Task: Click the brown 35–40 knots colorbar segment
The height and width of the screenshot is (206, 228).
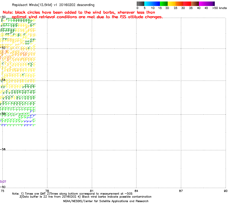Action: 195,4
